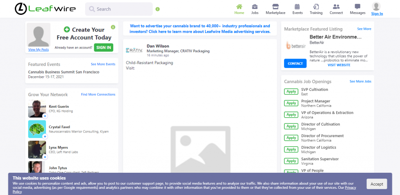Apply for Director of Logistics job
400x195 pixels.
[291, 149]
